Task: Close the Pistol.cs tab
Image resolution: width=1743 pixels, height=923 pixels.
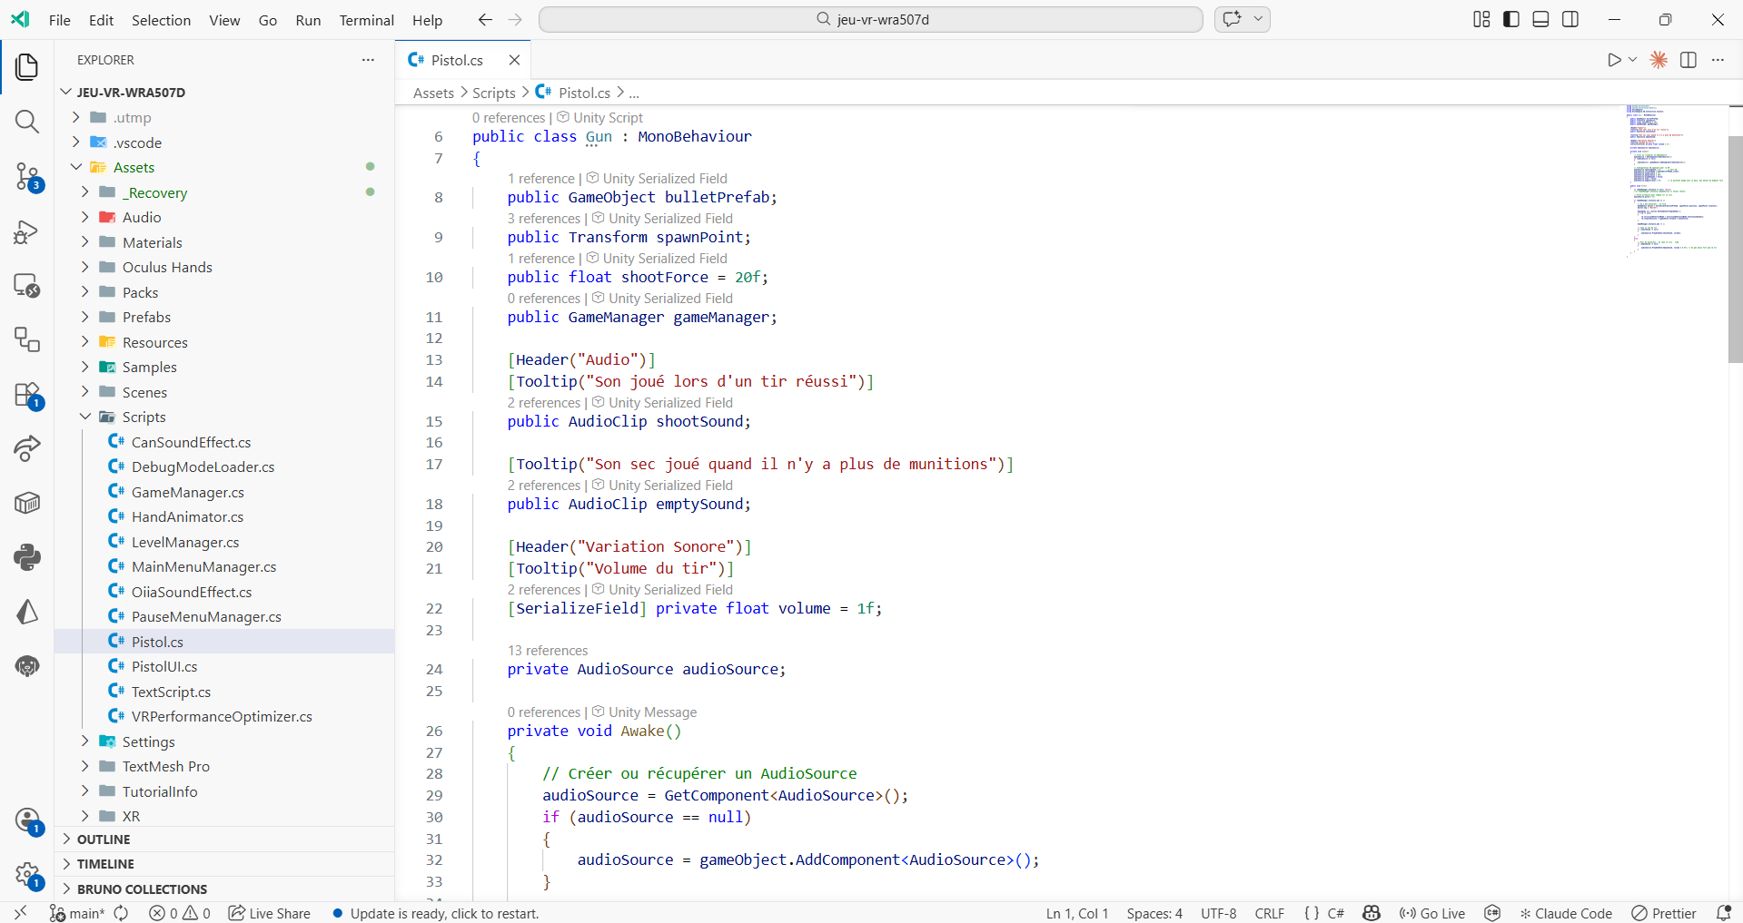Action: [514, 60]
